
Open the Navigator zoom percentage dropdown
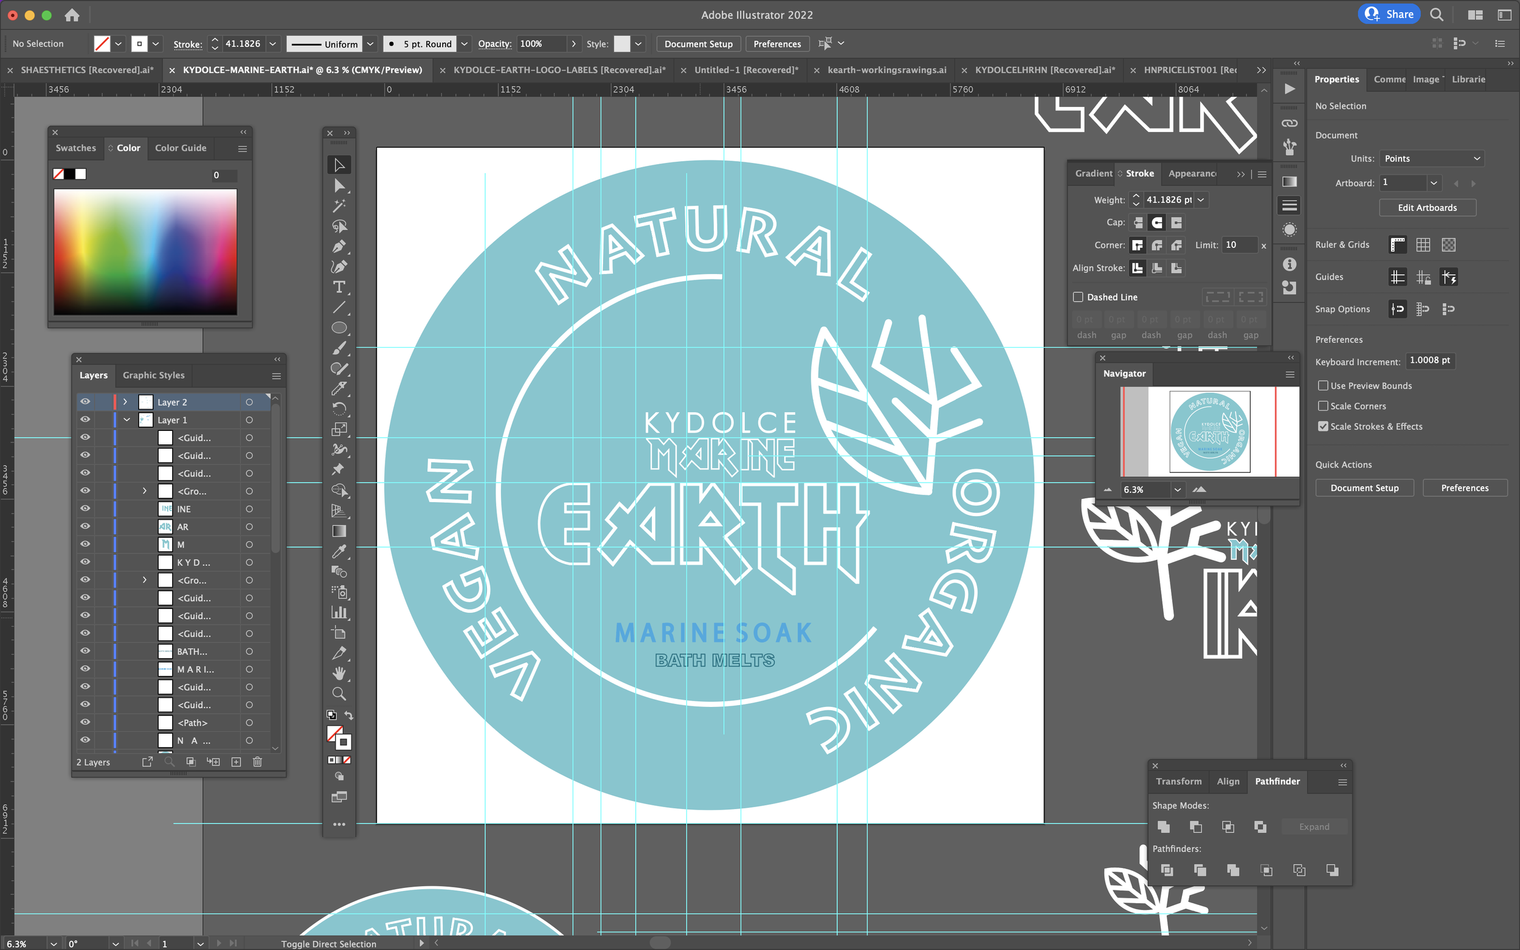point(1178,489)
